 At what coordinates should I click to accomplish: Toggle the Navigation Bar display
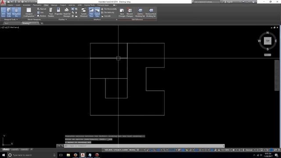pyautogui.click(x=16, y=12)
